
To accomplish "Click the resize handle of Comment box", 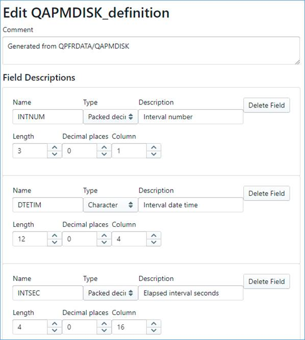I will click(x=297, y=62).
